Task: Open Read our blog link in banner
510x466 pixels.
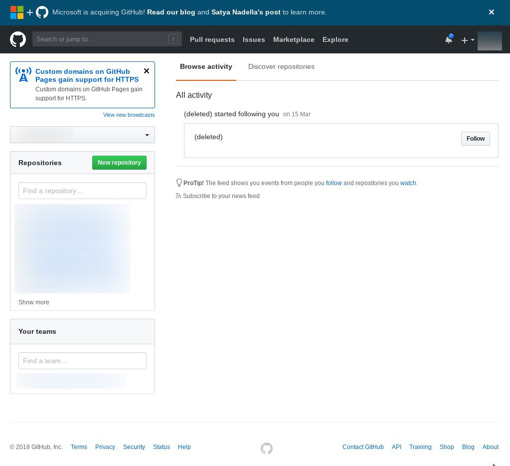Action: (171, 12)
